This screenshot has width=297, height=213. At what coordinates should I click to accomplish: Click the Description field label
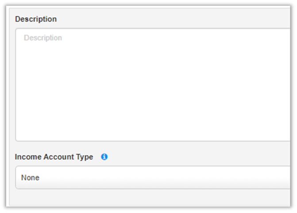(x=36, y=19)
